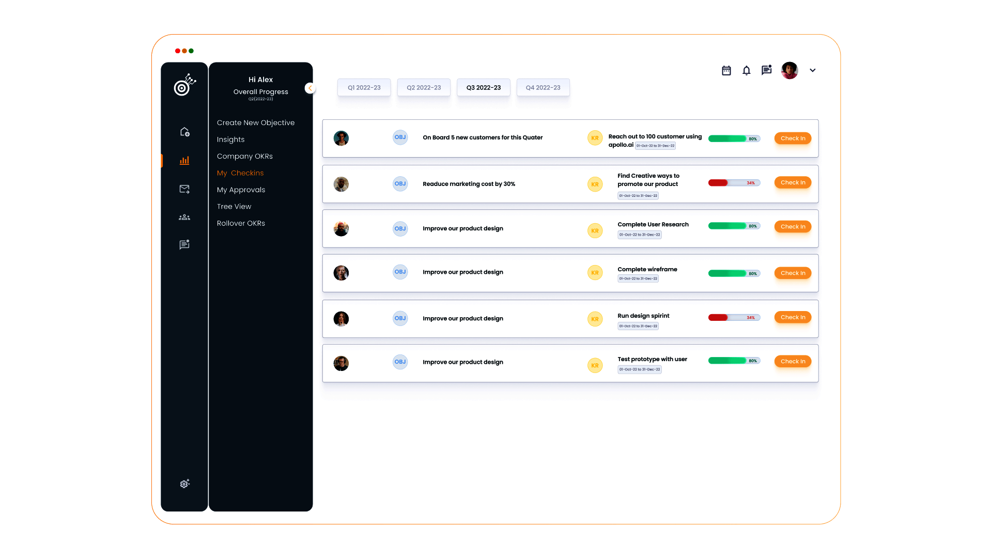992x558 pixels.
Task: Switch to Q4 2022-23 tab
Action: click(542, 88)
